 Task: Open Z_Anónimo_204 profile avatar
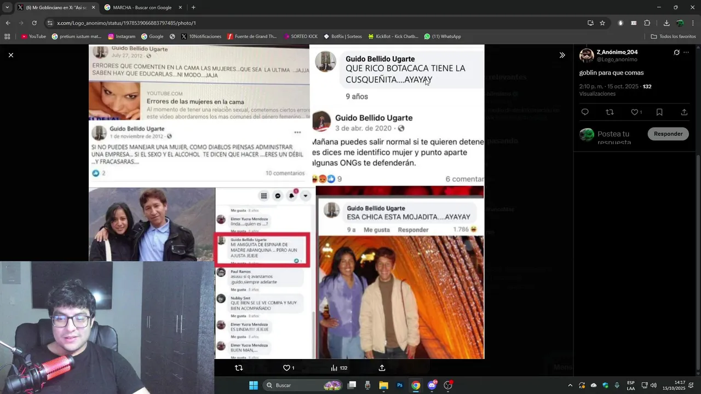click(x=587, y=55)
